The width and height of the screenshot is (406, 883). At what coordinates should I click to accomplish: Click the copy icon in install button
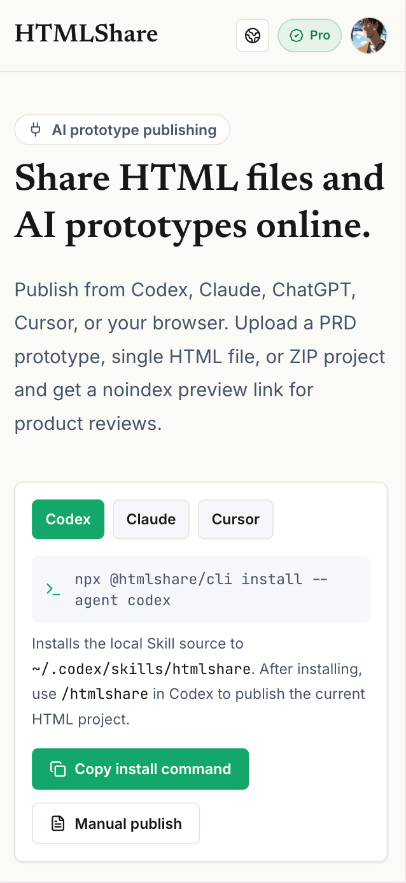coord(58,769)
